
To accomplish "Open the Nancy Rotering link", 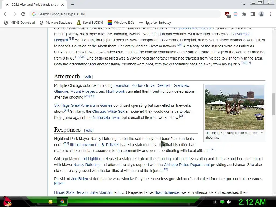I will pyautogui.click(x=87, y=165).
